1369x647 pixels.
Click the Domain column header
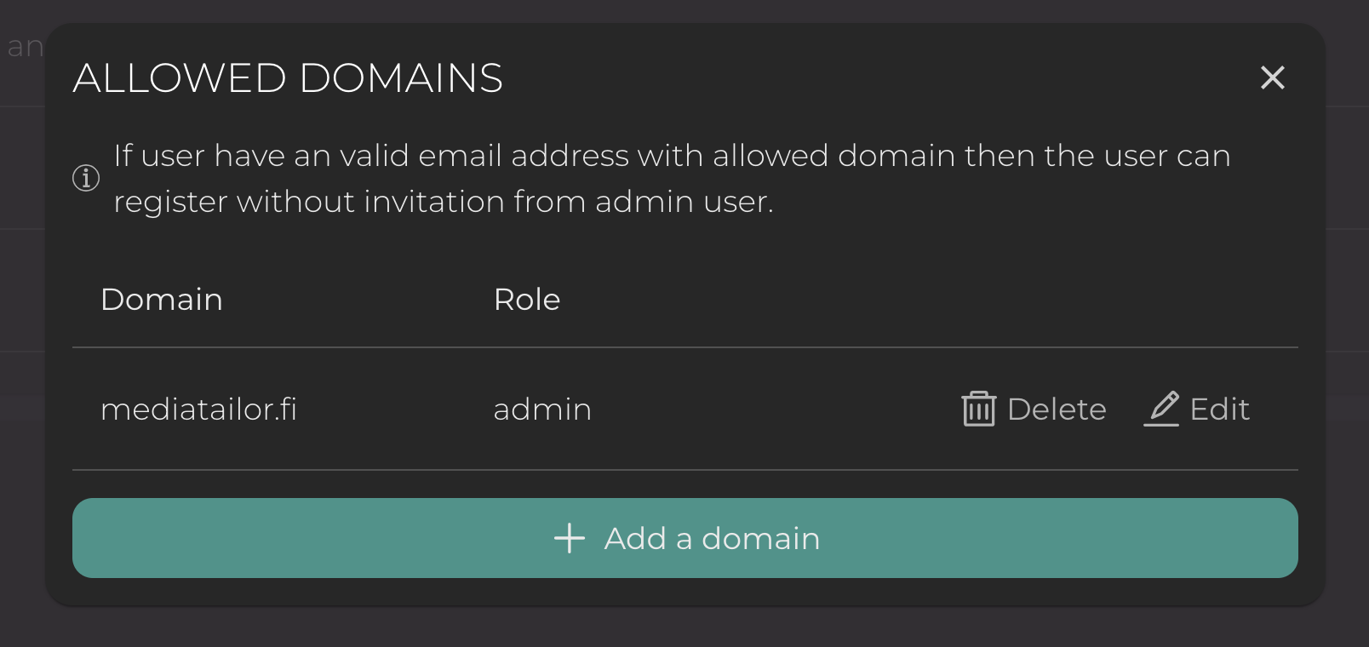coord(162,300)
